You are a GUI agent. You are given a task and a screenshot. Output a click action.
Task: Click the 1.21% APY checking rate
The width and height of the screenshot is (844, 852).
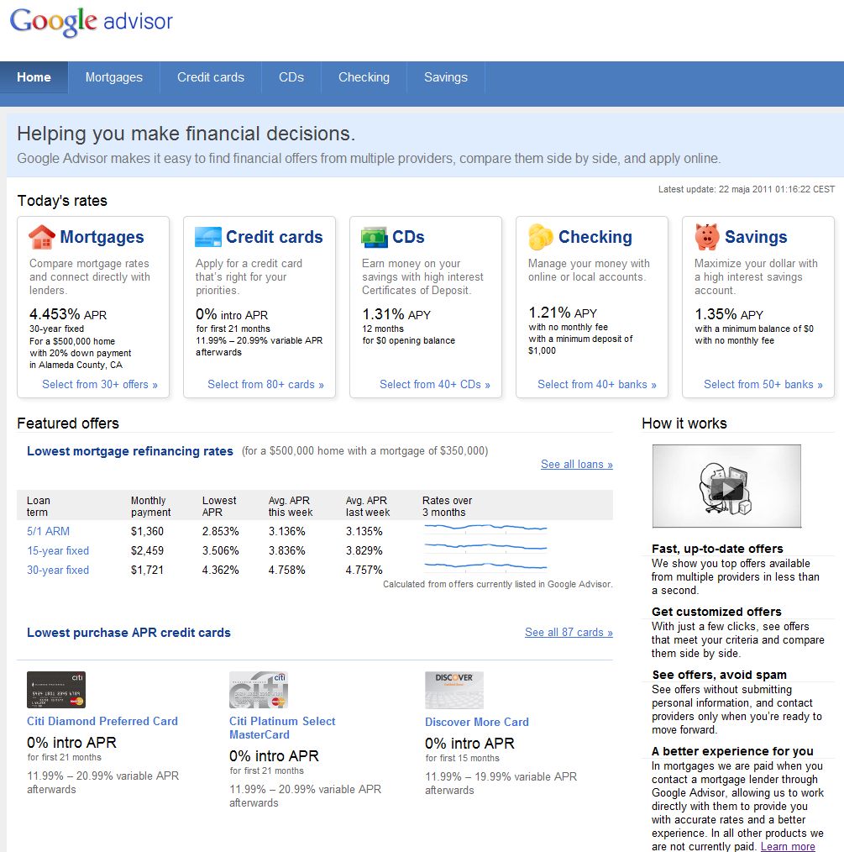[x=563, y=313]
